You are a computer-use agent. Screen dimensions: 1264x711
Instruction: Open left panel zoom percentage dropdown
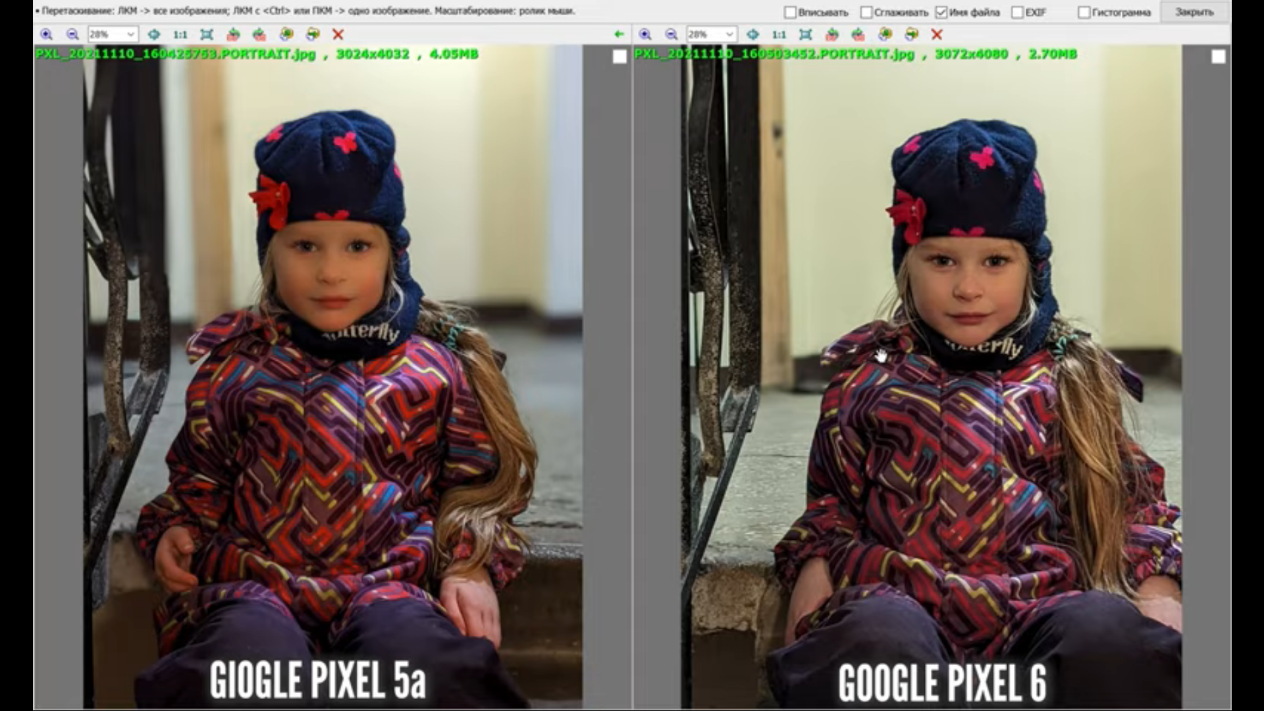130,34
